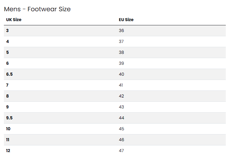Pick EU size 38 value
The width and height of the screenshot is (230, 156).
pos(121,52)
